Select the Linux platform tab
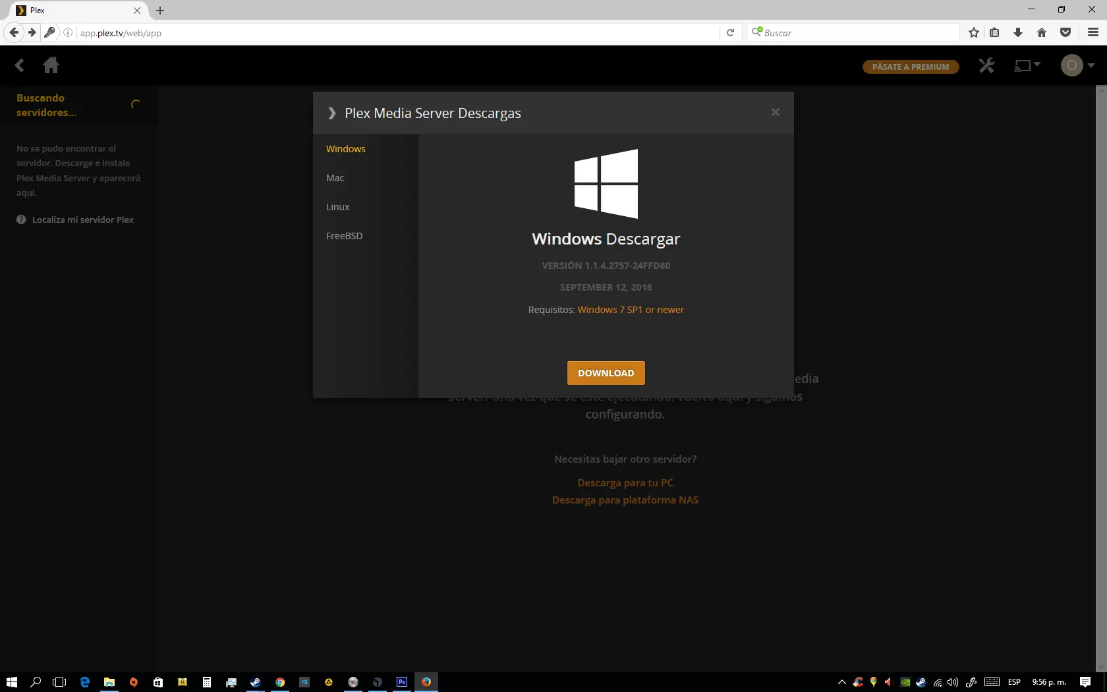Image resolution: width=1107 pixels, height=692 pixels. [338, 207]
